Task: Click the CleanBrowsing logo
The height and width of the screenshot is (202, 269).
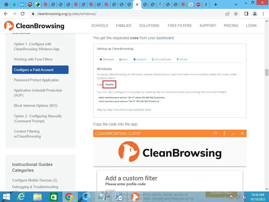Action: tap(34, 26)
